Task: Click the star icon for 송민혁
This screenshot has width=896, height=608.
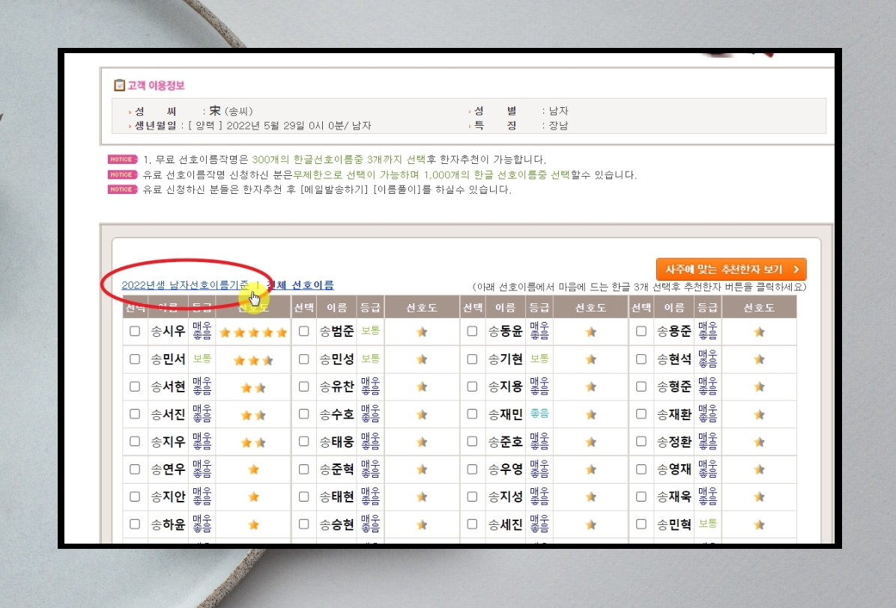Action: pos(759,525)
